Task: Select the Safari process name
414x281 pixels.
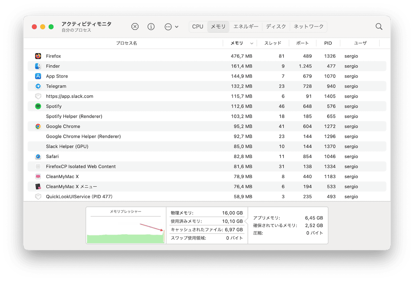Action: (52, 156)
